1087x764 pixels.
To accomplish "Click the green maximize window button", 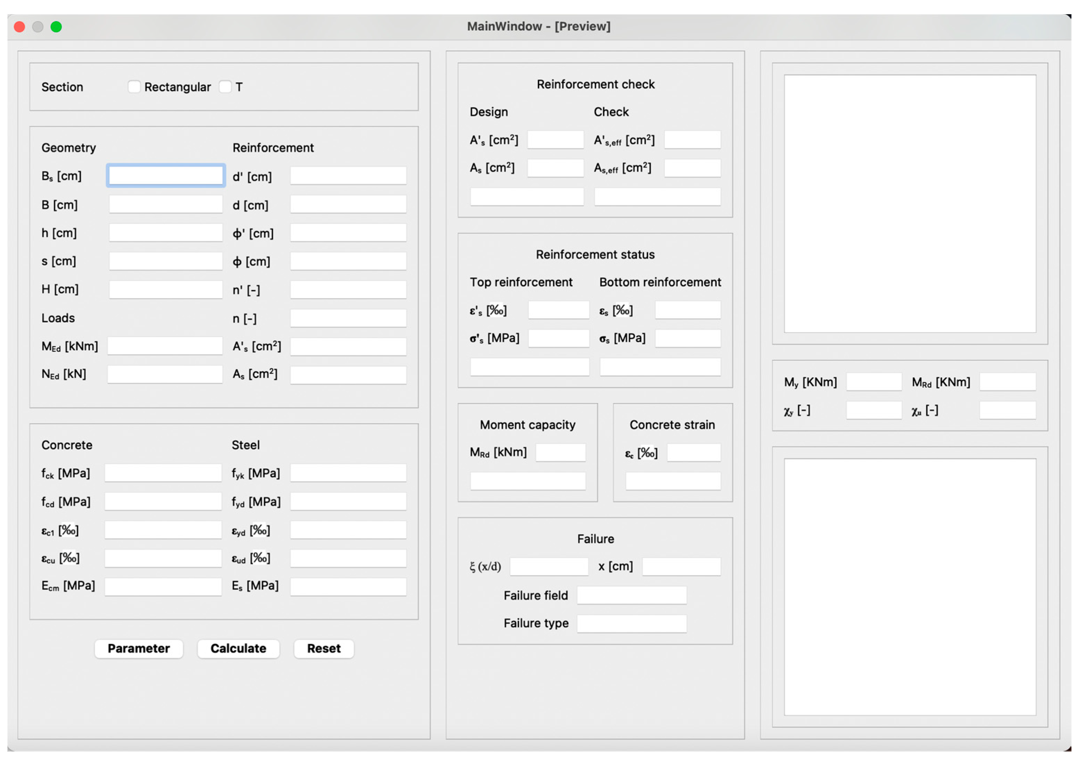I will pos(56,26).
